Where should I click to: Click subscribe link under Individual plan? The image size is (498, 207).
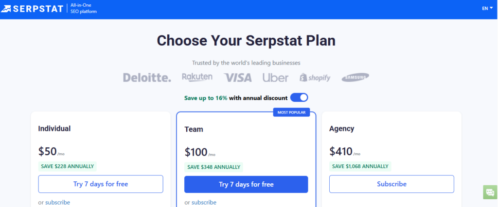tap(57, 202)
